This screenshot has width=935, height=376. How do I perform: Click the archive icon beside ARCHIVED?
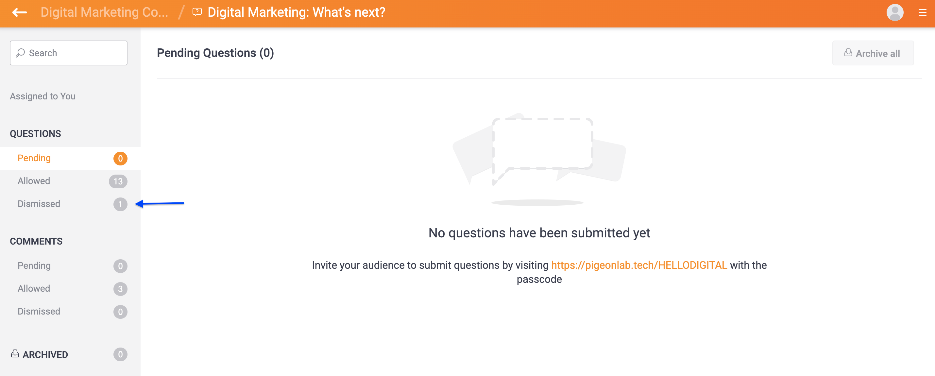coord(15,354)
